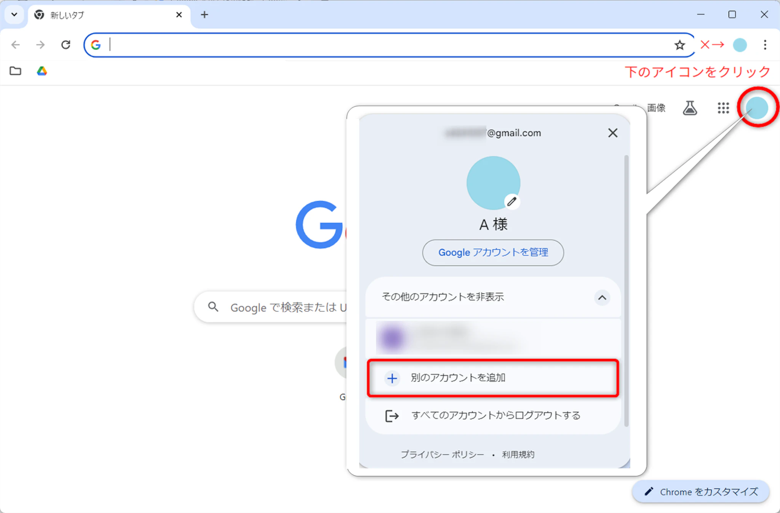The height and width of the screenshot is (513, 780).
Task: Open the tab search dropdown arrow
Action: [x=14, y=15]
